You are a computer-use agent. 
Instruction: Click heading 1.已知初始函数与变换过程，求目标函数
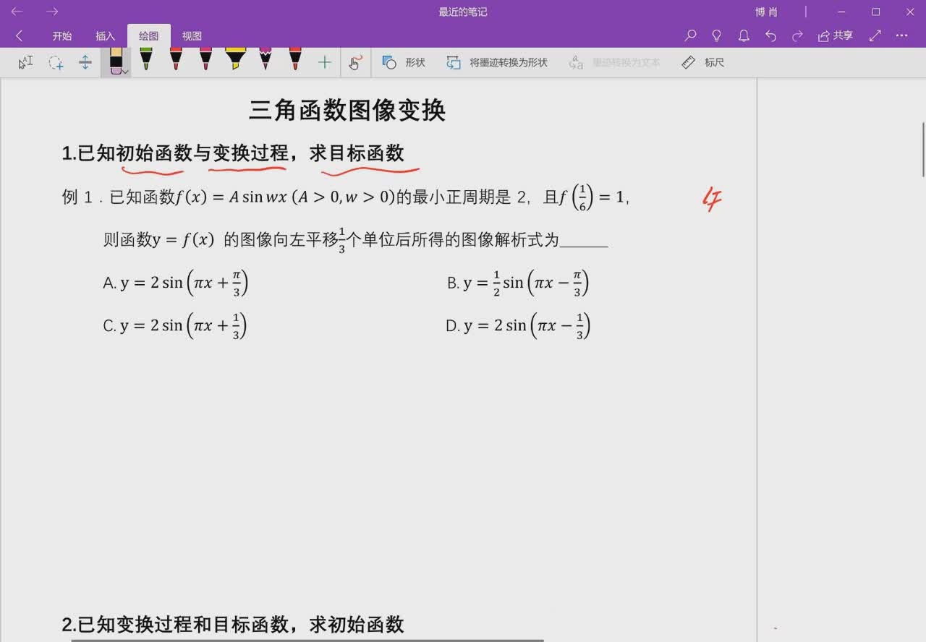[233, 153]
